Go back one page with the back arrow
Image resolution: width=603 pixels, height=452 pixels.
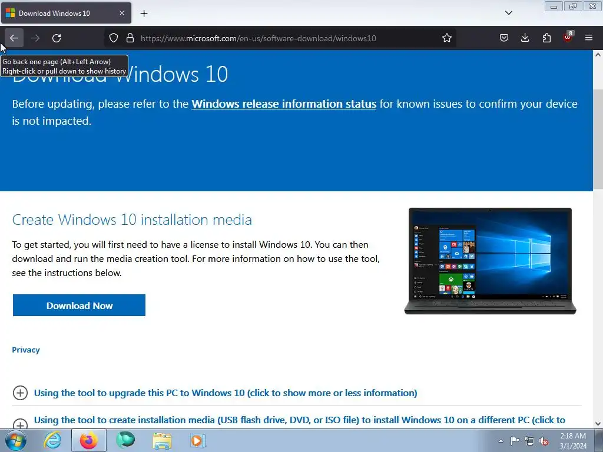coord(14,38)
